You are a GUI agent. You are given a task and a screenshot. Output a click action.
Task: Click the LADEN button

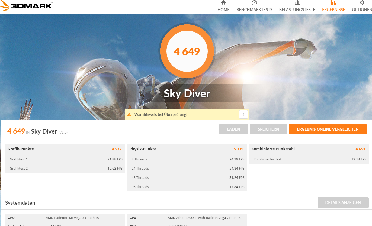233,129
